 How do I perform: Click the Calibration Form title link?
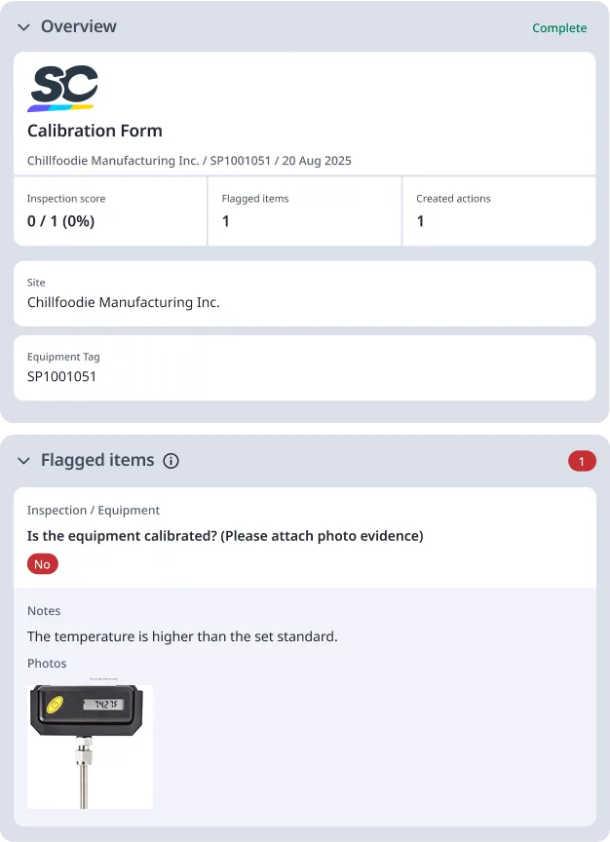95,130
